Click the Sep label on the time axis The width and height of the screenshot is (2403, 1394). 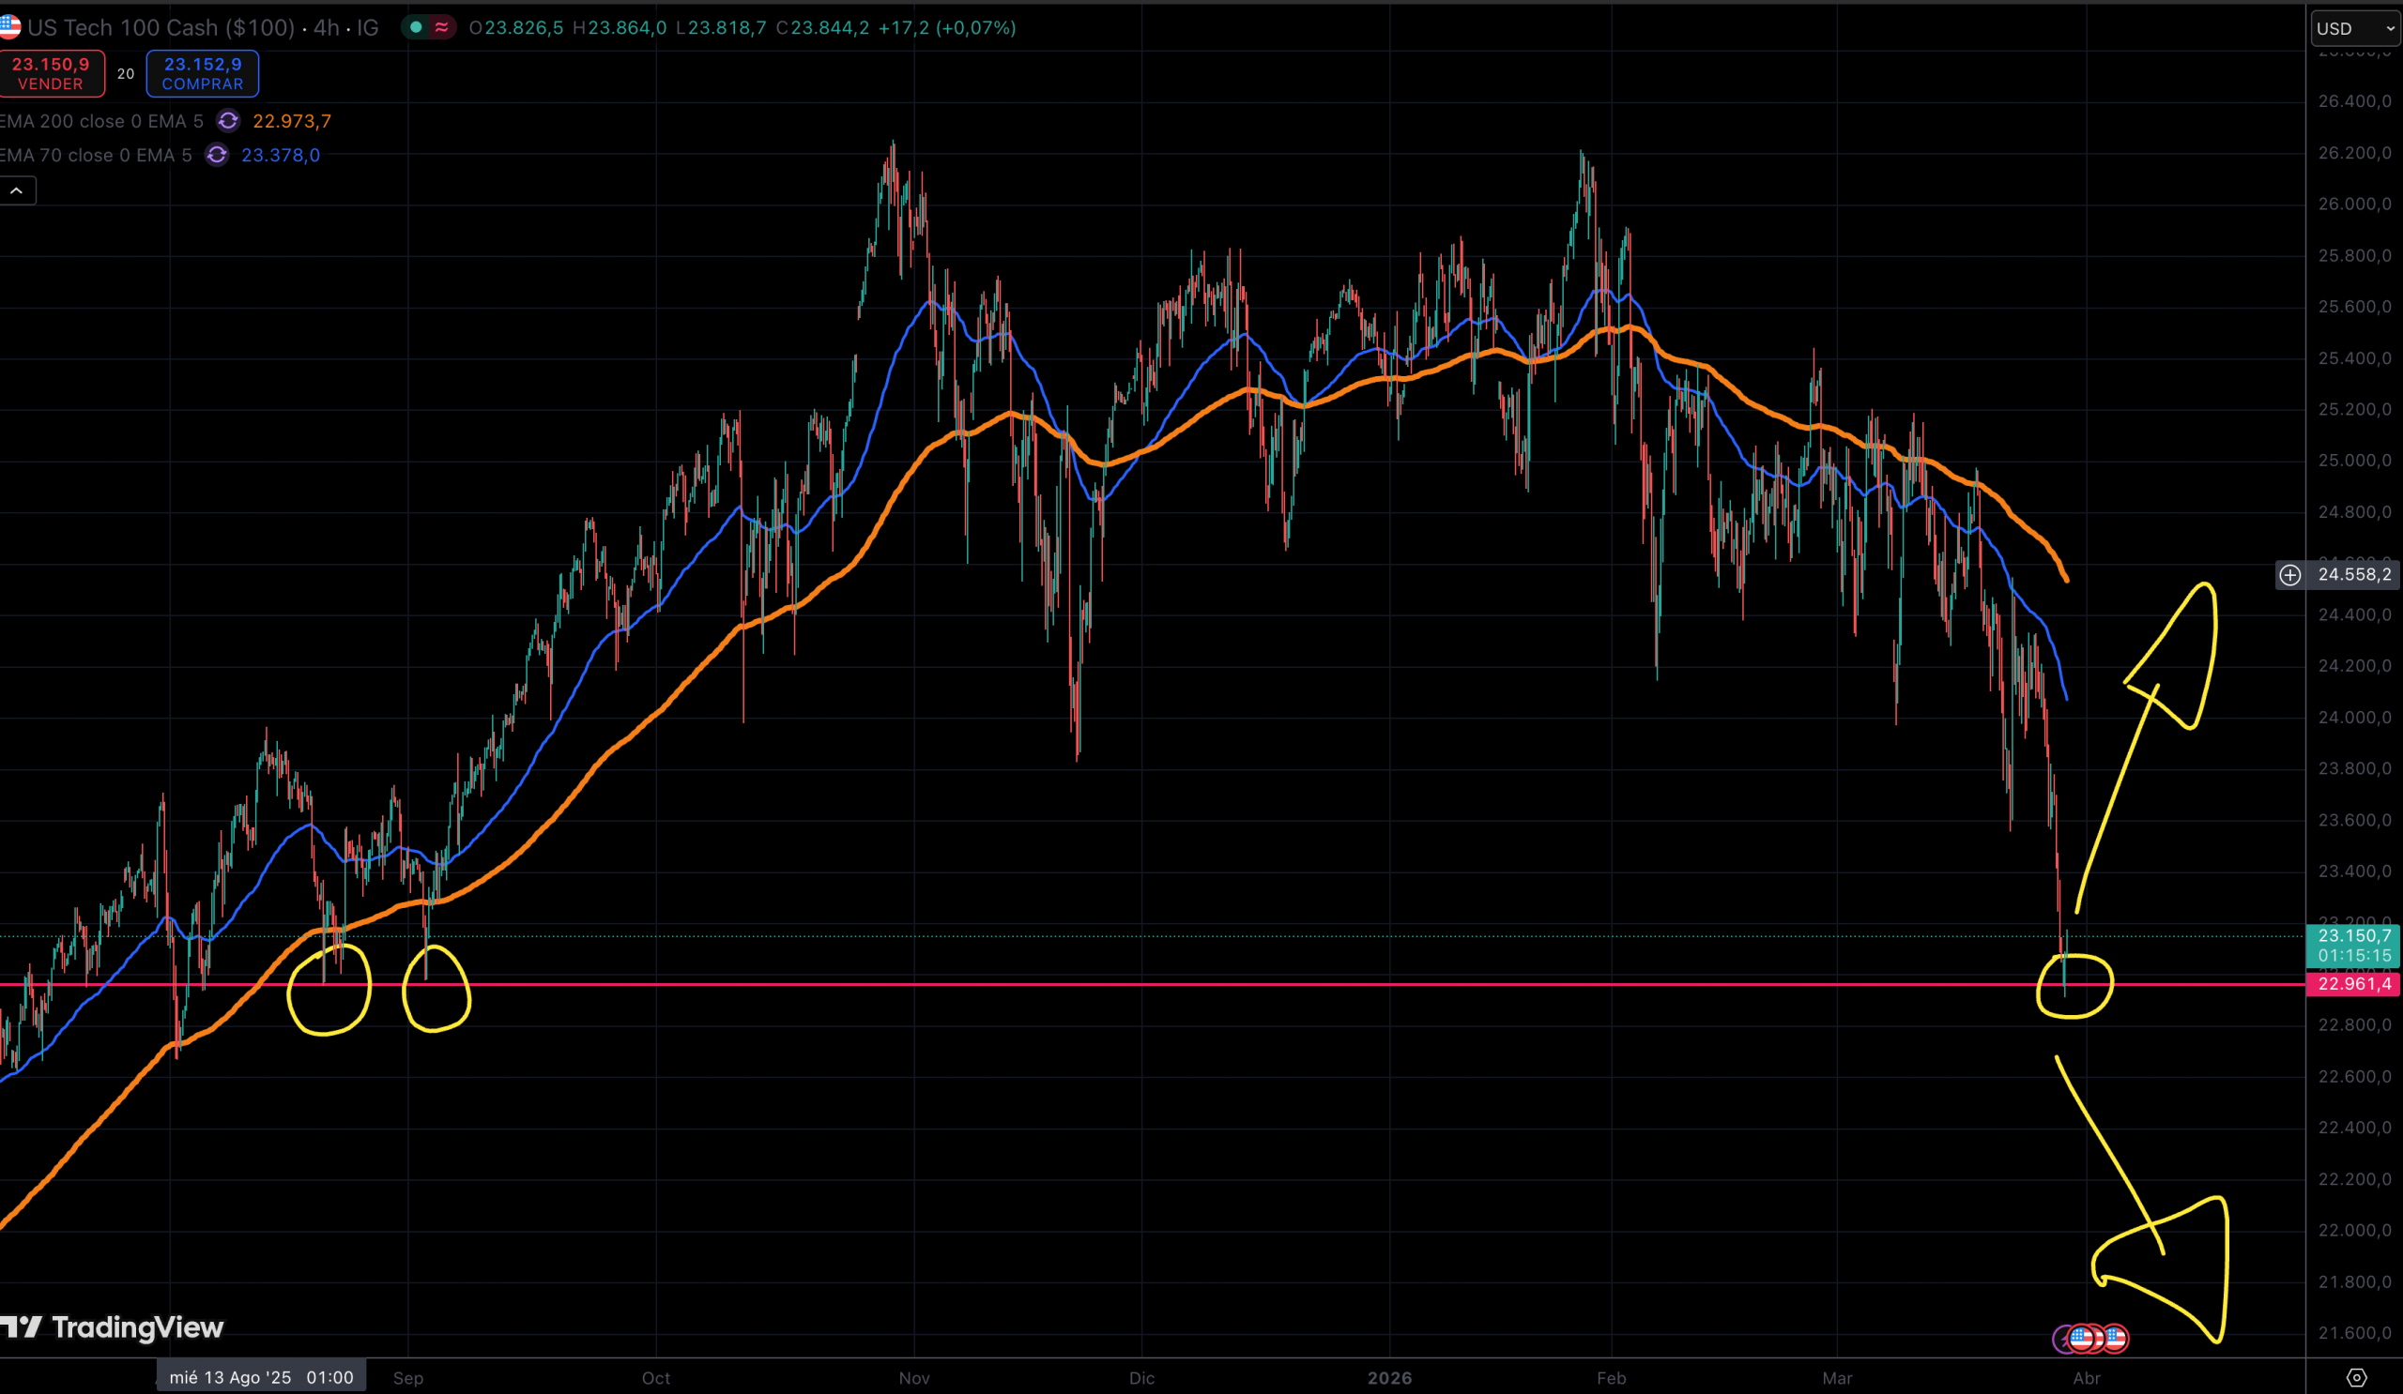tap(408, 1378)
